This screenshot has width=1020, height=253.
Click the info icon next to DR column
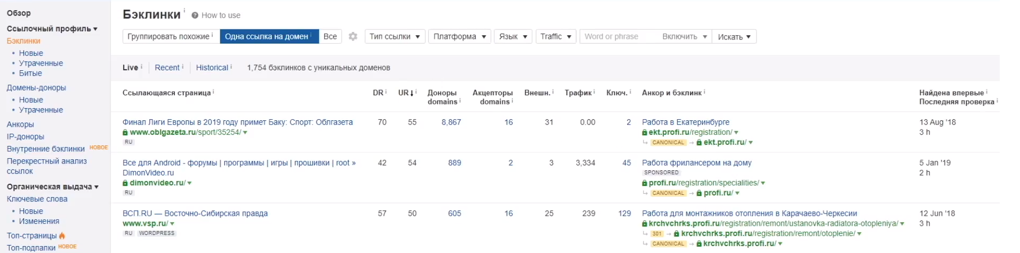pos(386,92)
